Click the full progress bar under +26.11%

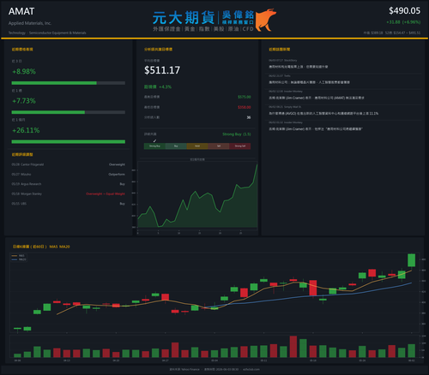[69, 142]
